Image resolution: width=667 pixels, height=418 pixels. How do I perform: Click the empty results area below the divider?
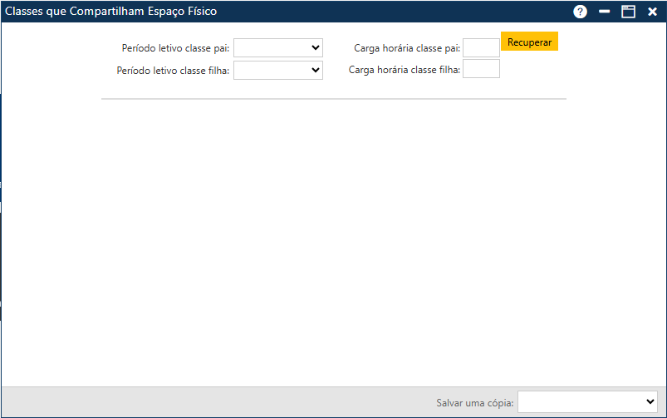point(332,241)
